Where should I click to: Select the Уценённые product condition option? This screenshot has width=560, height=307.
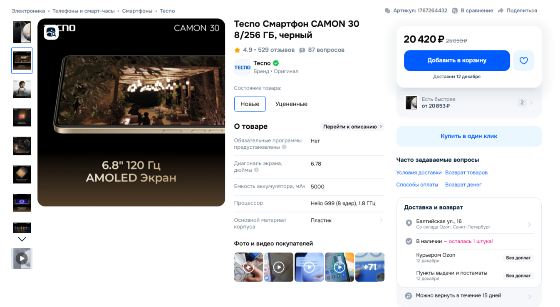coord(291,104)
